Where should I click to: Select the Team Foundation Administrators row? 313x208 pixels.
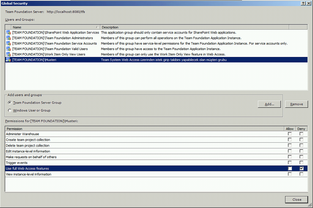point(156,38)
